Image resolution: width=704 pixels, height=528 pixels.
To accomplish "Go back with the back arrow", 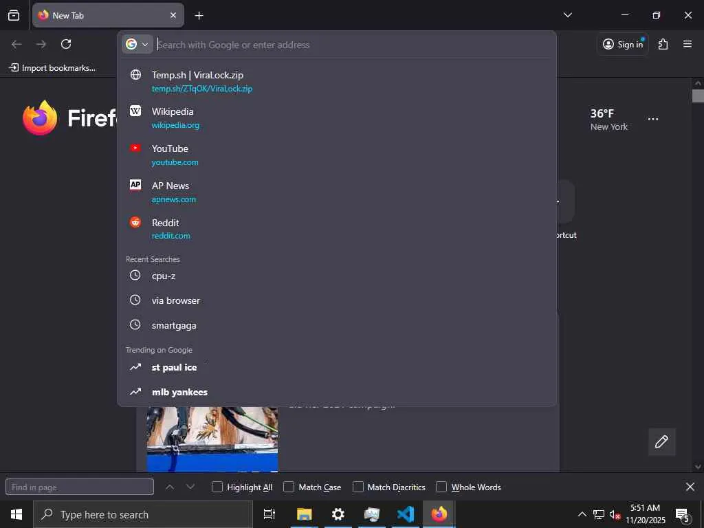I will point(16,44).
